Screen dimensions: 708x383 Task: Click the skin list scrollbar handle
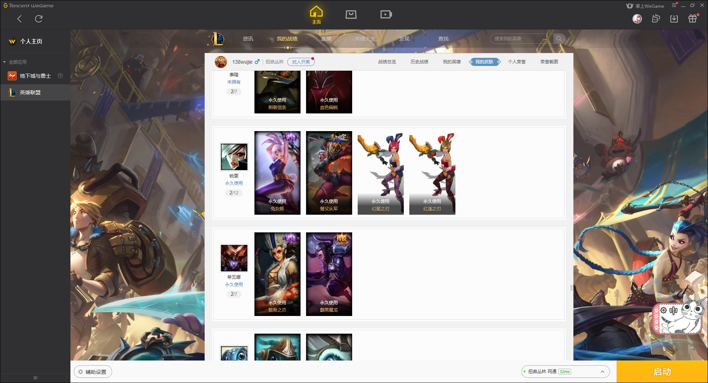[572, 288]
